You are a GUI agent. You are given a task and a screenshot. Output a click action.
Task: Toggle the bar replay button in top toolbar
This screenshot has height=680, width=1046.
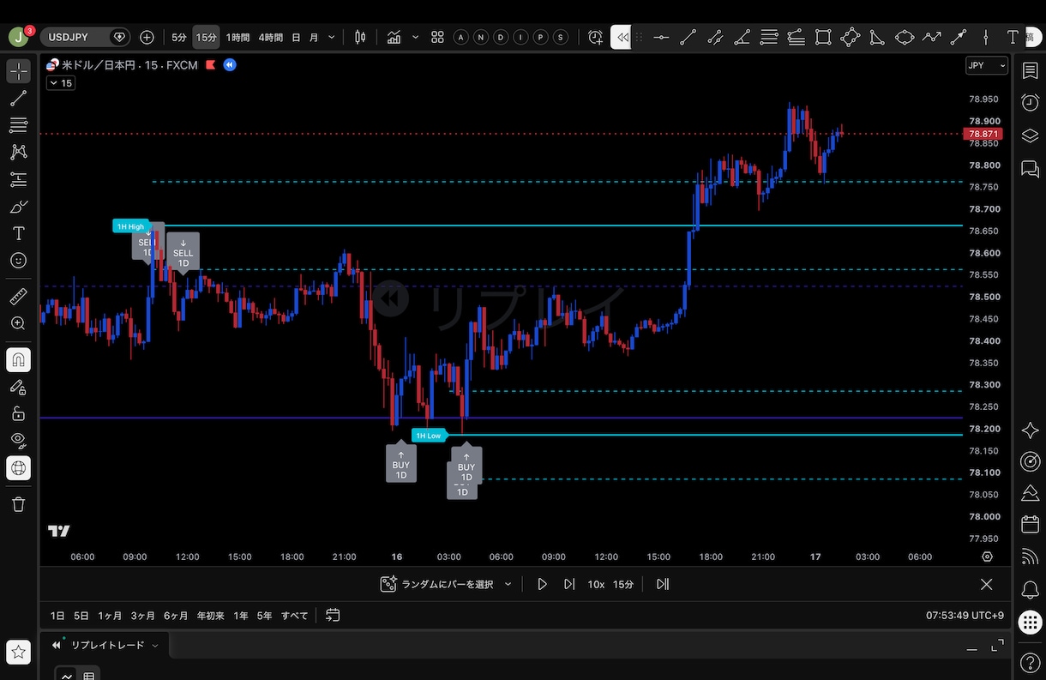point(621,37)
